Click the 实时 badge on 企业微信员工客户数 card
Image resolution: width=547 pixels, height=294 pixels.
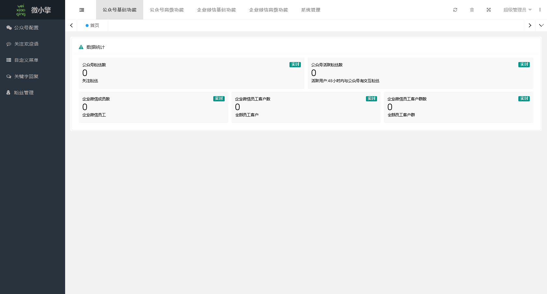pyautogui.click(x=372, y=99)
